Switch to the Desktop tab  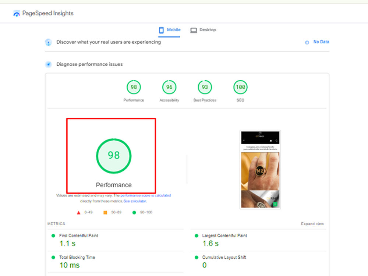[x=203, y=30]
